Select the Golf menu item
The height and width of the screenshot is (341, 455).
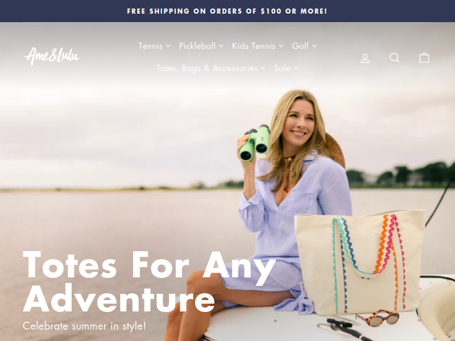(x=300, y=46)
